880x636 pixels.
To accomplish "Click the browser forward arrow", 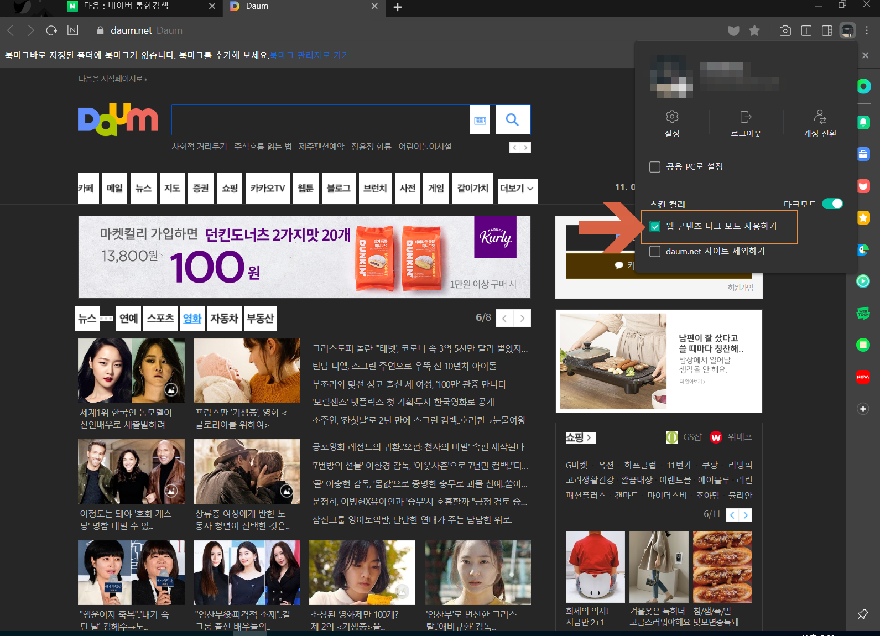I will (31, 30).
